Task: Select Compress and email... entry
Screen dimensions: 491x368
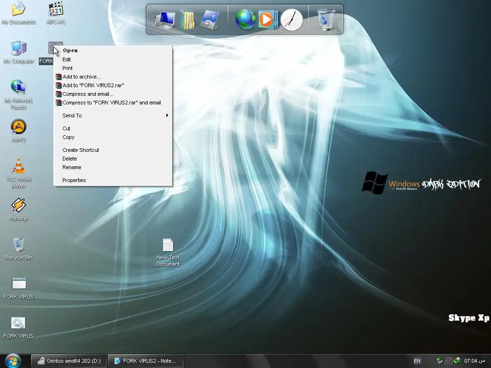Action: click(113, 94)
